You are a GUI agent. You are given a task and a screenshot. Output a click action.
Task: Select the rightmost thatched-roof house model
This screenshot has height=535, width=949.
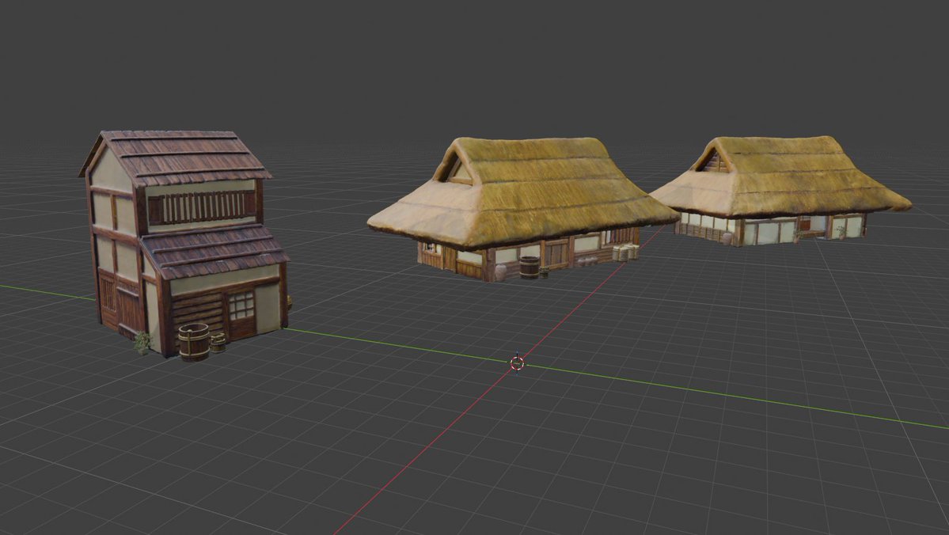click(780, 190)
